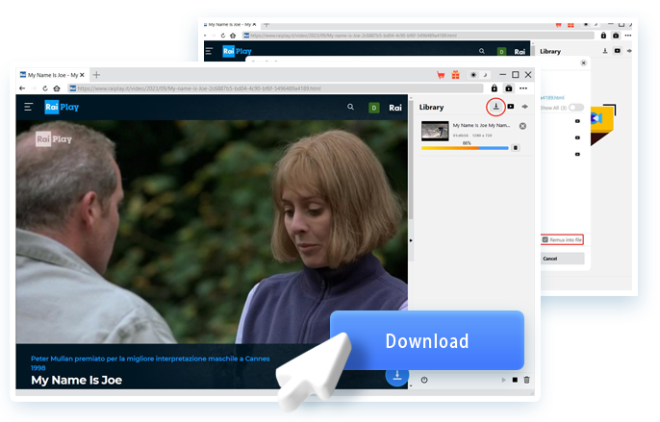Switch to light theme sun icon
Viewport: 660px width, 422px height.
click(473, 75)
